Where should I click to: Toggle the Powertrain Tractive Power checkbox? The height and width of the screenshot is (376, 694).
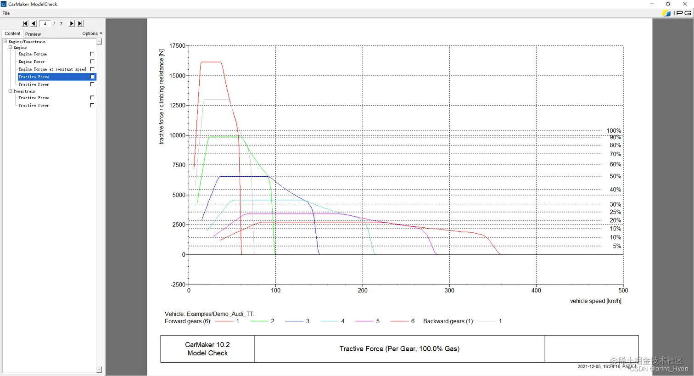coord(92,105)
